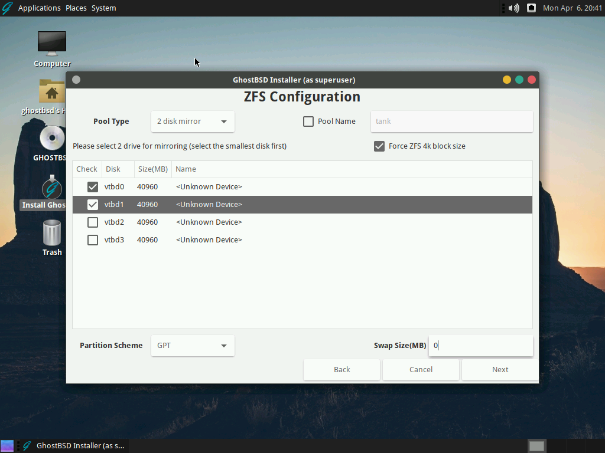Open the volume speaker icon in panel
The height and width of the screenshot is (453, 605).
click(x=513, y=8)
